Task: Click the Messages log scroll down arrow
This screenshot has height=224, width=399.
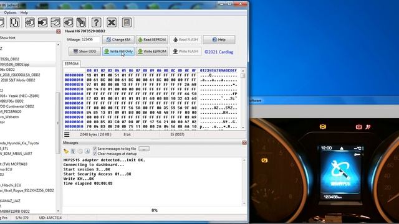Action: [244, 203]
